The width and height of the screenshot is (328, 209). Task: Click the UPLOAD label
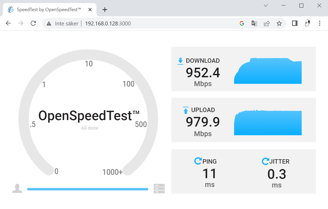click(203, 110)
